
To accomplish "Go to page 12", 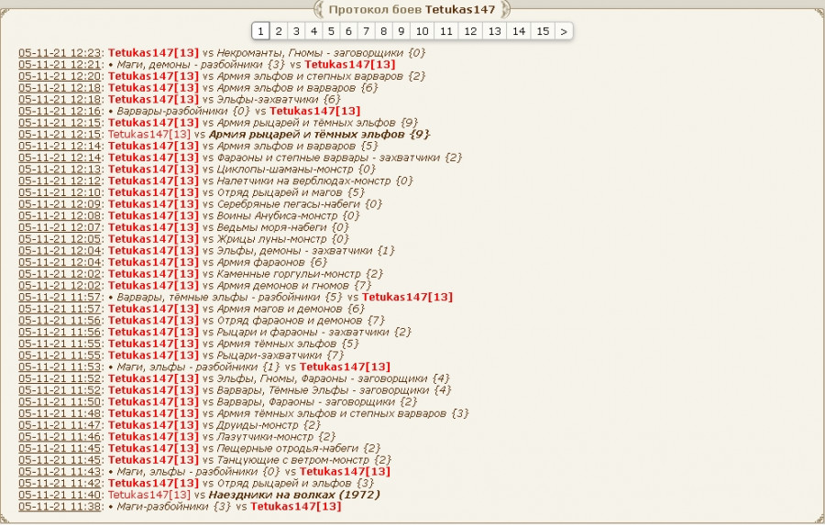I will coord(470,31).
